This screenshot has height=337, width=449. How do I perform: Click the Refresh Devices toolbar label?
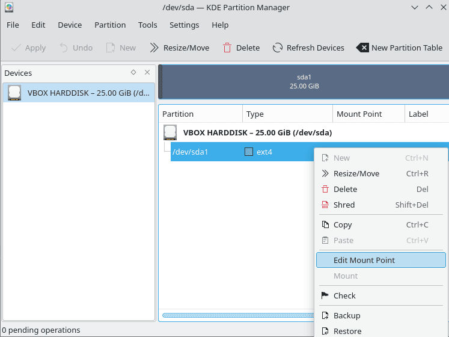coord(316,48)
